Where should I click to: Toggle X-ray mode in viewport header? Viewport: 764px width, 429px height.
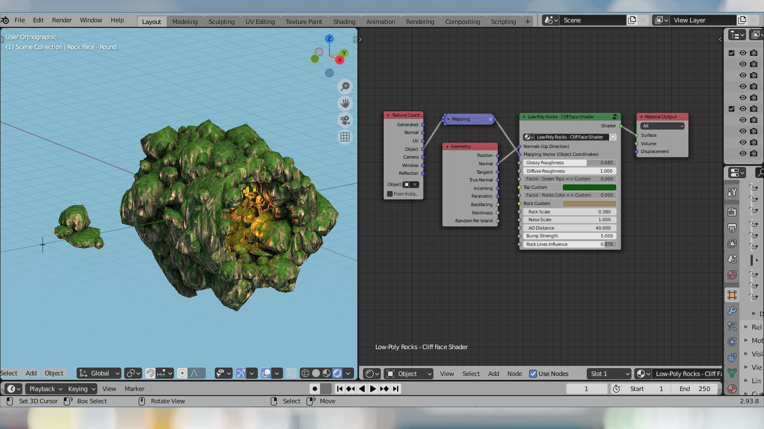click(x=291, y=373)
